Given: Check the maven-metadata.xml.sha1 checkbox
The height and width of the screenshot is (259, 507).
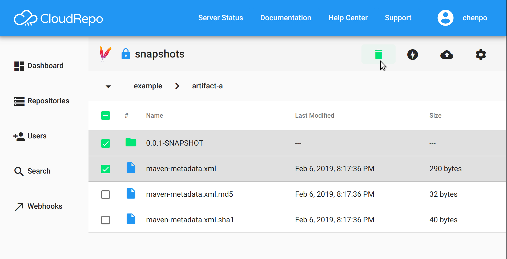Looking at the screenshot, I should tap(106, 220).
